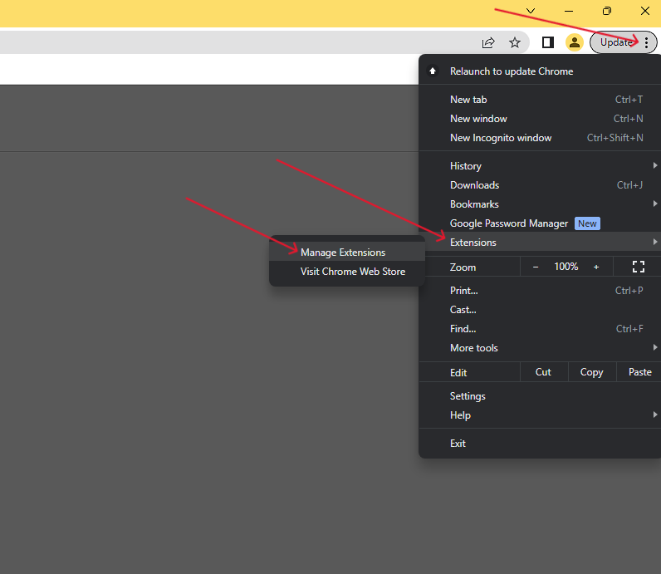Screen dimensions: 661x574
Task: Close the Chrome window
Action: (x=645, y=11)
